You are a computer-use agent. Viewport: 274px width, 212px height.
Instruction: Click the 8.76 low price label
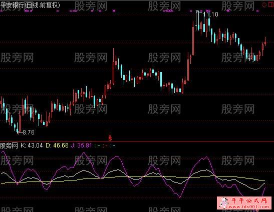(29, 132)
